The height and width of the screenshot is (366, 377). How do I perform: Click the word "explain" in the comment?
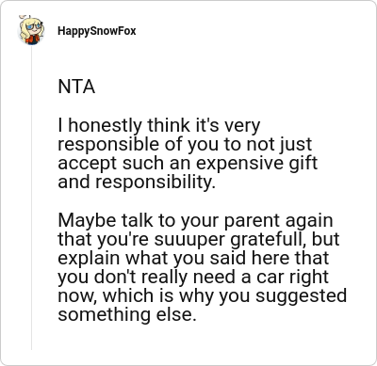(x=89, y=259)
